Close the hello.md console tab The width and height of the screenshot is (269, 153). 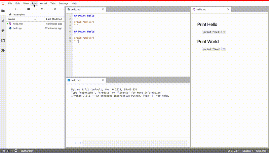pos(103,80)
